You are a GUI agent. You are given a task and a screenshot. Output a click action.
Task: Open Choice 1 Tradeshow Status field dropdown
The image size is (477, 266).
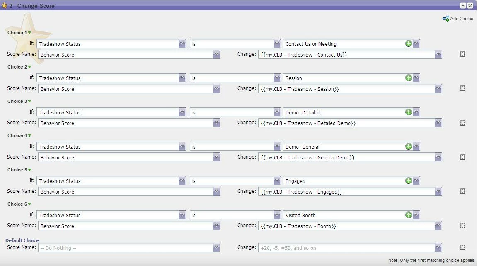point(182,44)
